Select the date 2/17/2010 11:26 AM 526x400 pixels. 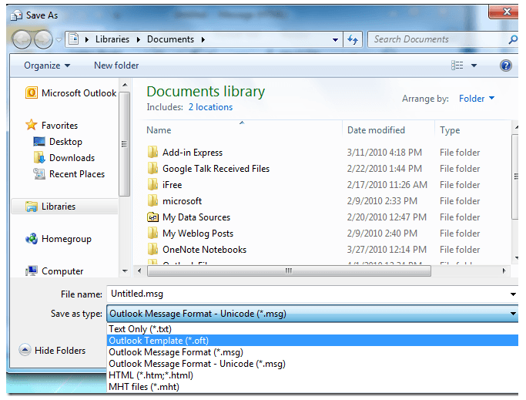pyautogui.click(x=387, y=185)
